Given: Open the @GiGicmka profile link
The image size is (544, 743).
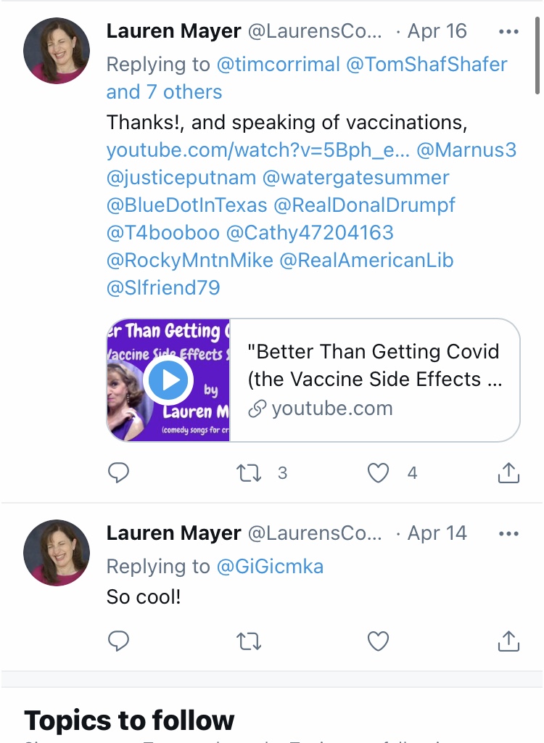Looking at the screenshot, I should 270,567.
